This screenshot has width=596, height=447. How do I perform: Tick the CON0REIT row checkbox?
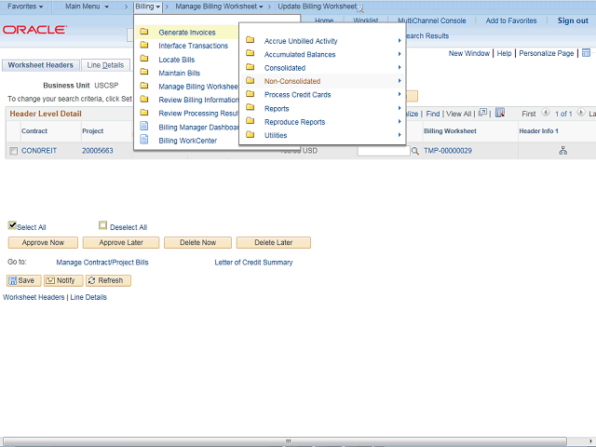[x=13, y=151]
